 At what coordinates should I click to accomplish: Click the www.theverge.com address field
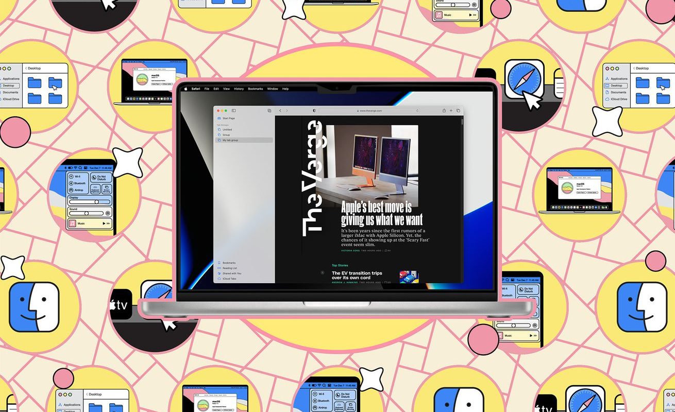[370, 111]
